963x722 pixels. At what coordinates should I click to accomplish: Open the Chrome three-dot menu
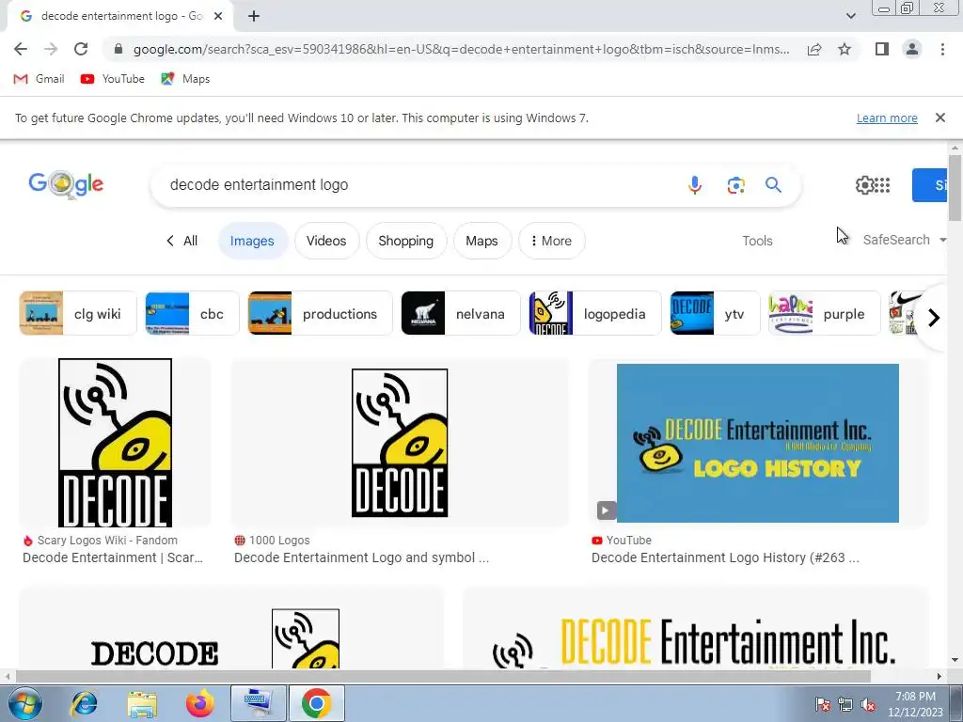pos(942,49)
